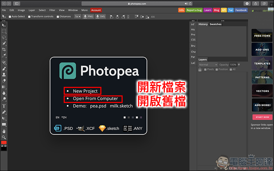
Task: Open the File menu
Action: coord(4,10)
